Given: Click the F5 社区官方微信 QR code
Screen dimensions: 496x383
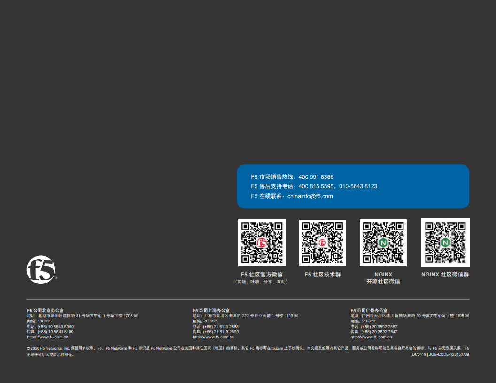Looking at the screenshot, I should pyautogui.click(x=262, y=242).
